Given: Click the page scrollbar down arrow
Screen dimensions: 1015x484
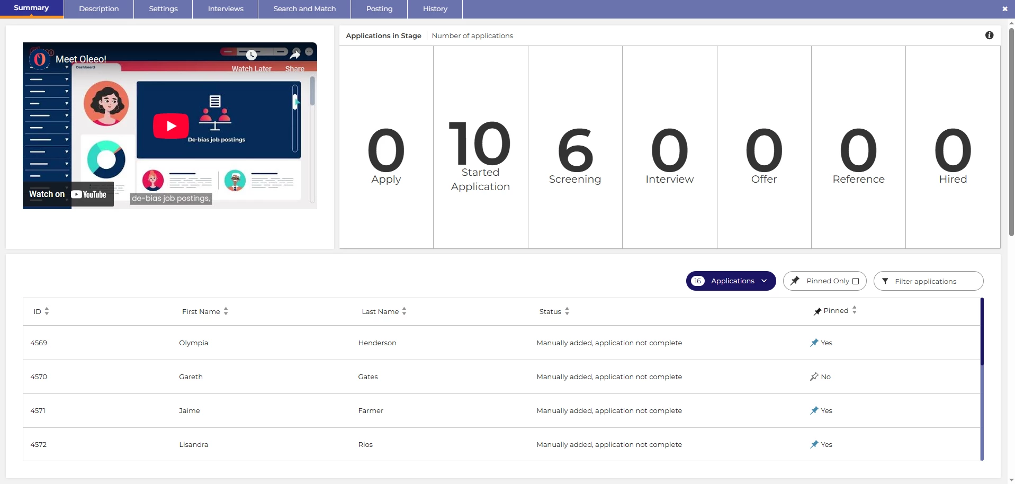Looking at the screenshot, I should [1011, 480].
